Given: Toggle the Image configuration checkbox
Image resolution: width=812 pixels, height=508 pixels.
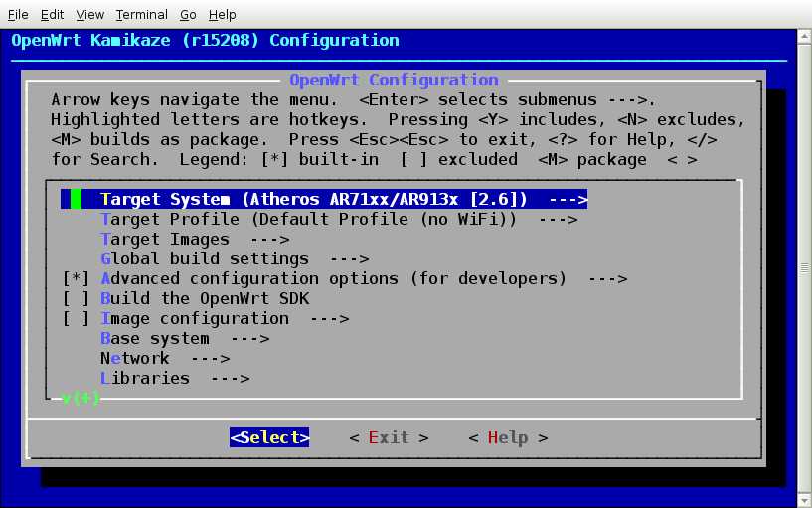Looking at the screenshot, I should coord(76,318).
